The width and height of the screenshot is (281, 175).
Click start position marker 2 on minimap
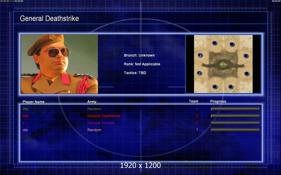[199, 73]
